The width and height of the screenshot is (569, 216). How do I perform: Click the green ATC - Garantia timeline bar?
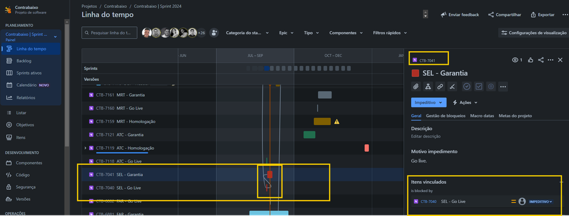309,135
